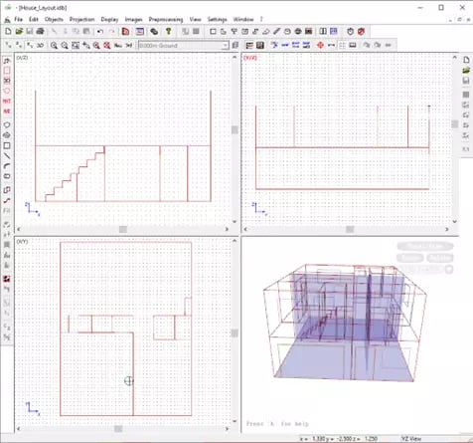Open a file with the green folder icon
The width and height of the screenshot is (473, 443).
(19, 32)
